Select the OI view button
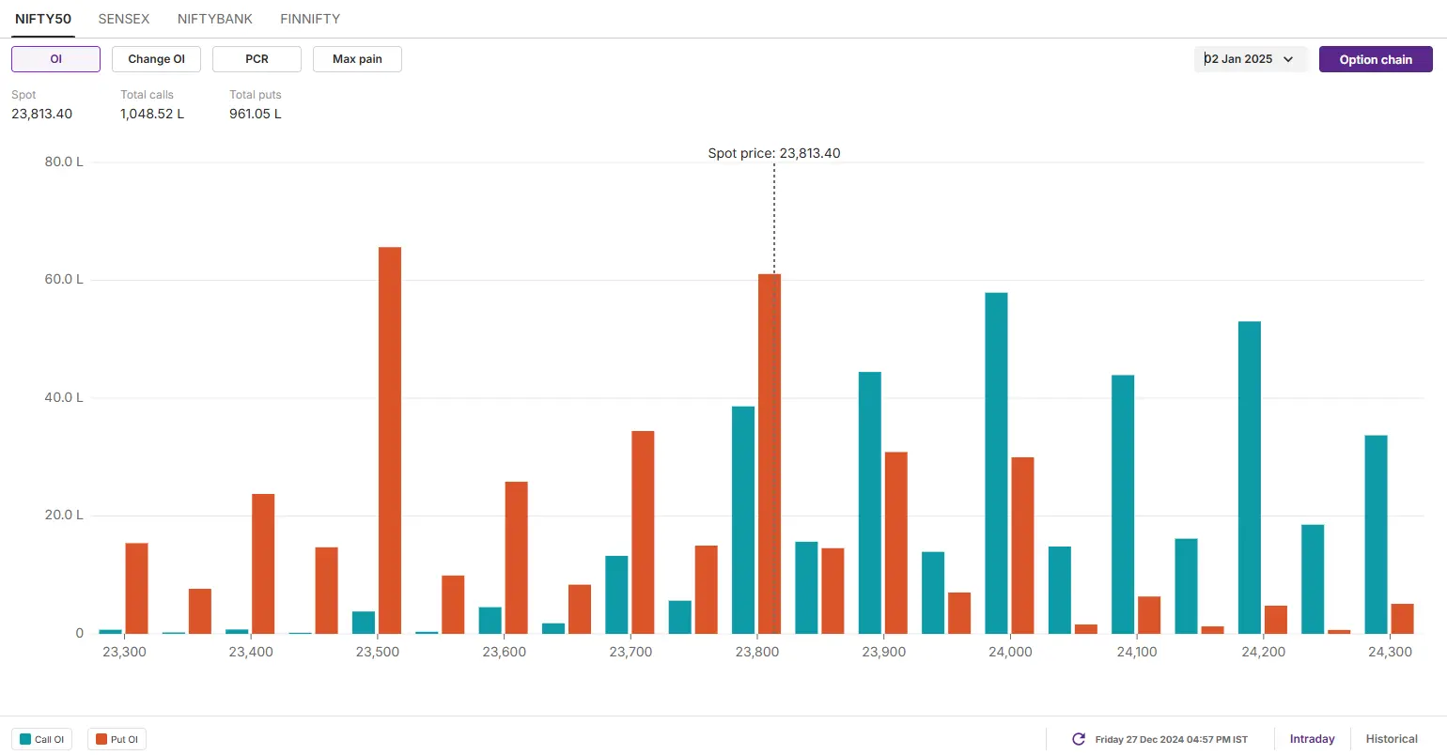 click(55, 59)
